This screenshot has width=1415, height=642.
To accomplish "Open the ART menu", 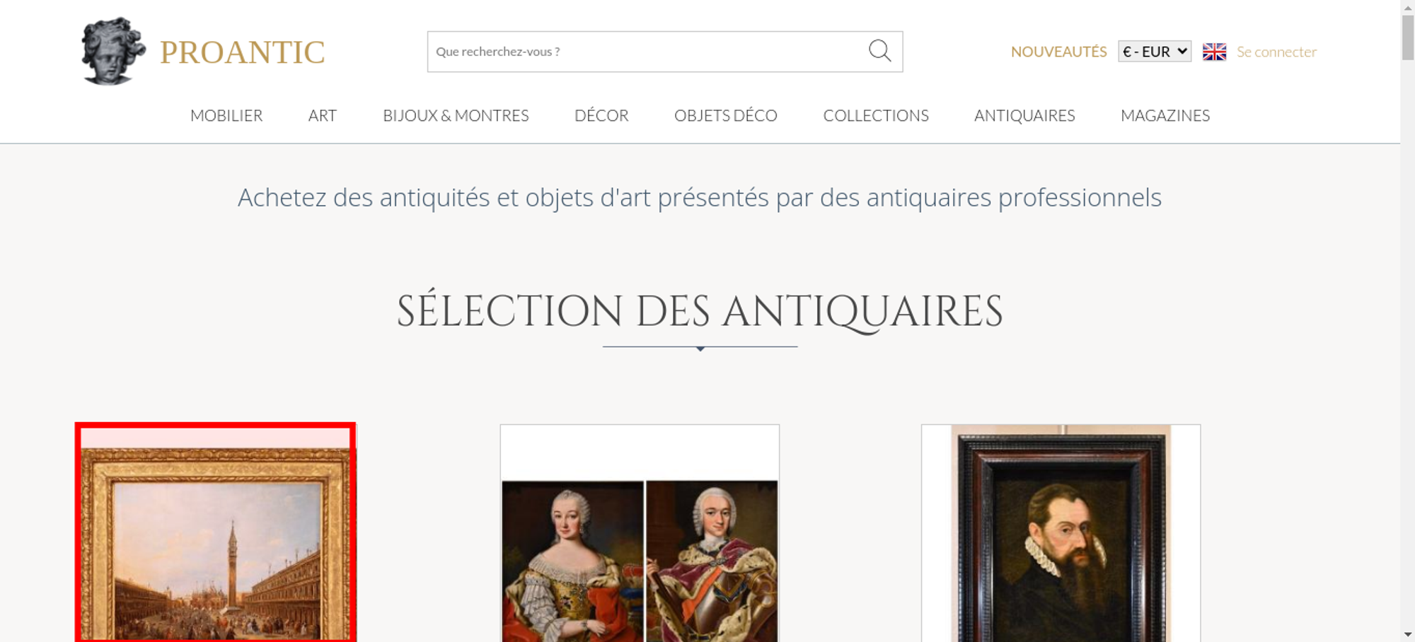I will point(323,115).
